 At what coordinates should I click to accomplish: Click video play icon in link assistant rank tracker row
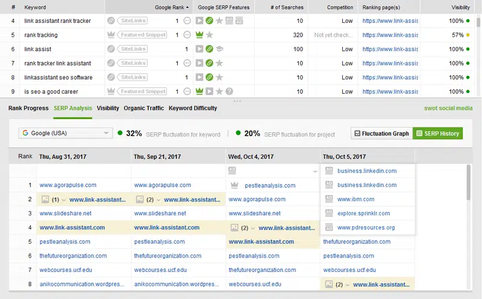(x=199, y=21)
